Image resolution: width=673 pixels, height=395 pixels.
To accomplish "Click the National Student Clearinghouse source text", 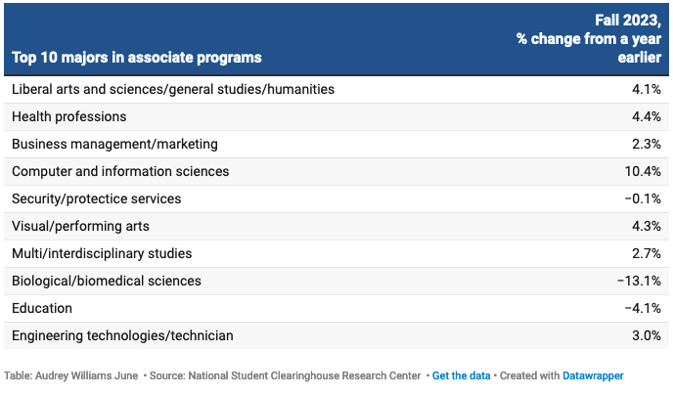I will (x=284, y=375).
